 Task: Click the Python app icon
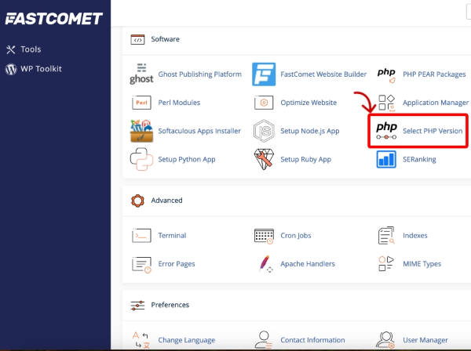141,159
